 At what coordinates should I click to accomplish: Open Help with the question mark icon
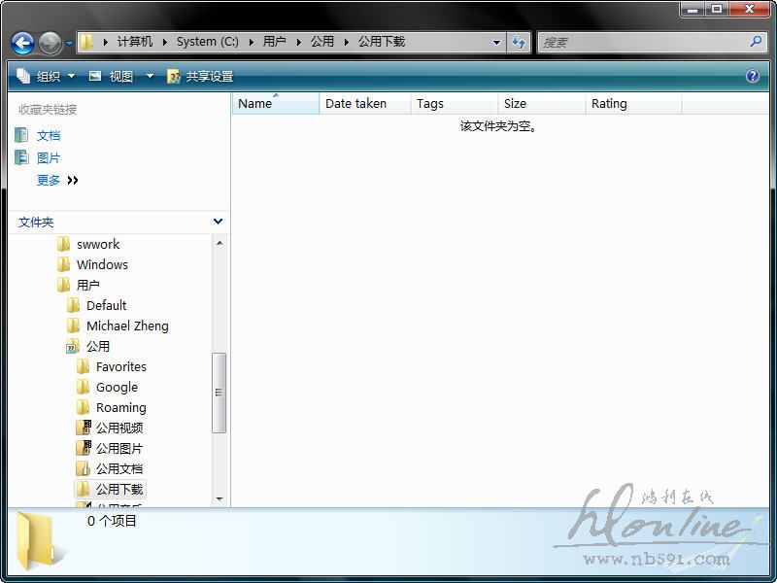tap(752, 76)
